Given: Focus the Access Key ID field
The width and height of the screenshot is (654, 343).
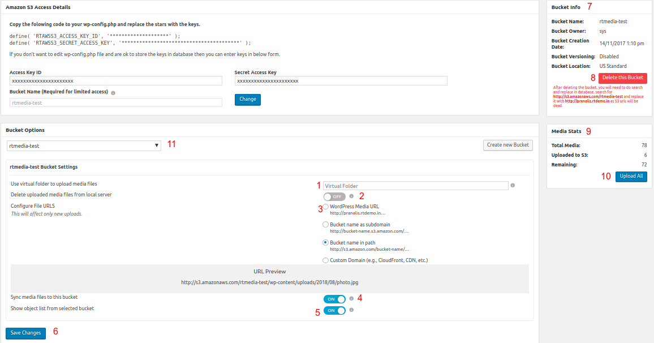Looking at the screenshot, I should (116, 81).
